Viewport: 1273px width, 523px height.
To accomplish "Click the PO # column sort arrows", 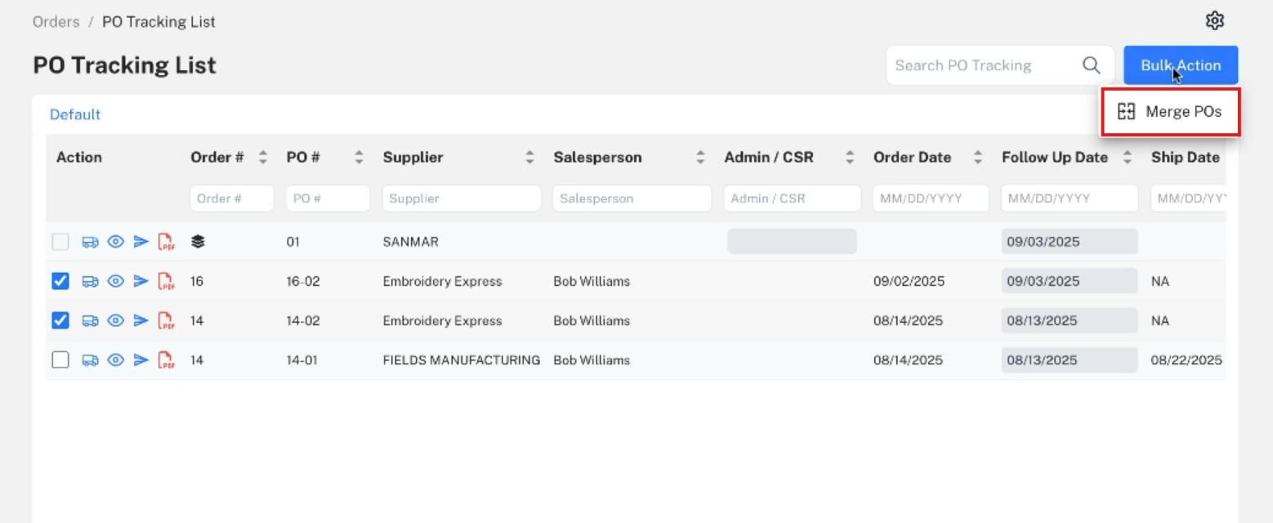I will point(358,157).
